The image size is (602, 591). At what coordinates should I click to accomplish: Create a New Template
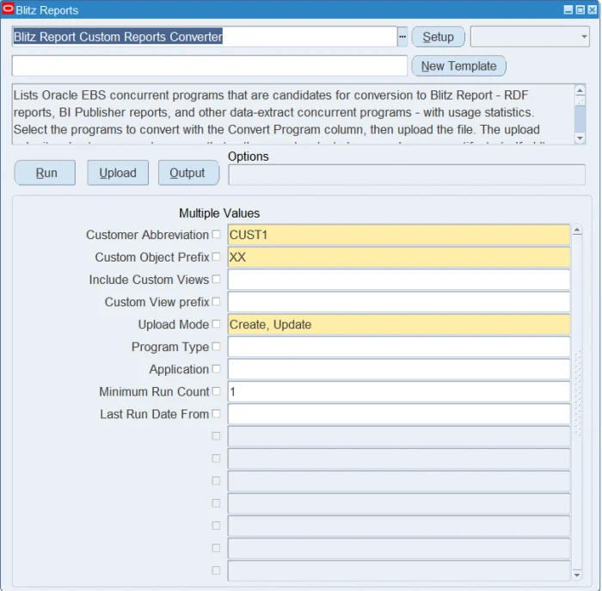[x=458, y=66]
